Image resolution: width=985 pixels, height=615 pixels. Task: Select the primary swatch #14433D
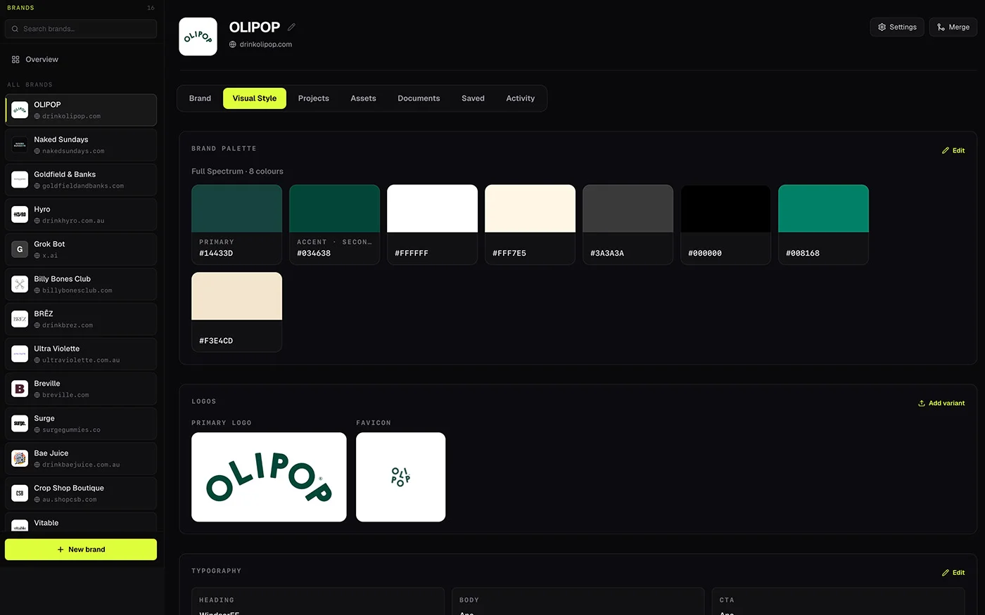(236, 225)
